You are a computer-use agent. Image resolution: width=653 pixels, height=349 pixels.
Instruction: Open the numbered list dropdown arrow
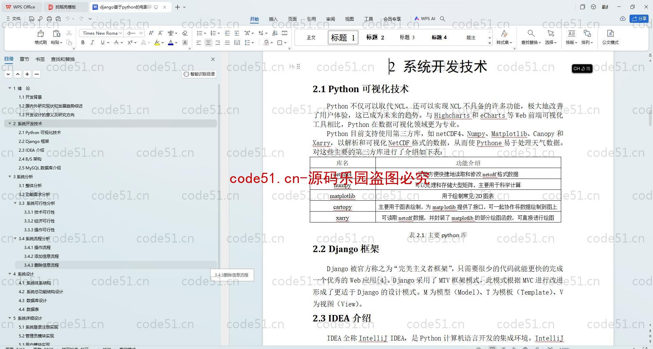[218, 33]
